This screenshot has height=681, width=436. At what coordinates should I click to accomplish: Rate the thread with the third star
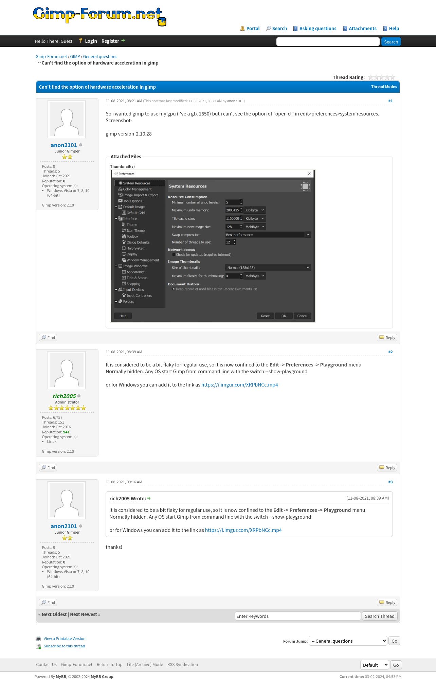(382, 77)
